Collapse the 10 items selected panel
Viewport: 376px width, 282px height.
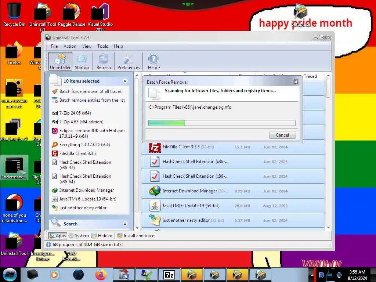125,81
